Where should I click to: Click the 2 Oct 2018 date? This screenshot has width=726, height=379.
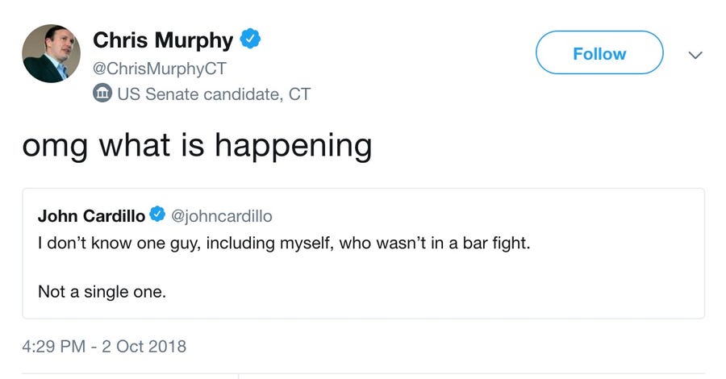point(144,347)
